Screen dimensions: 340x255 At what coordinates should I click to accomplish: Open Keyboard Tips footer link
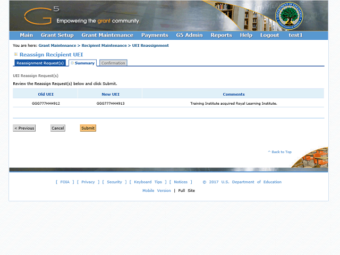[x=148, y=182]
